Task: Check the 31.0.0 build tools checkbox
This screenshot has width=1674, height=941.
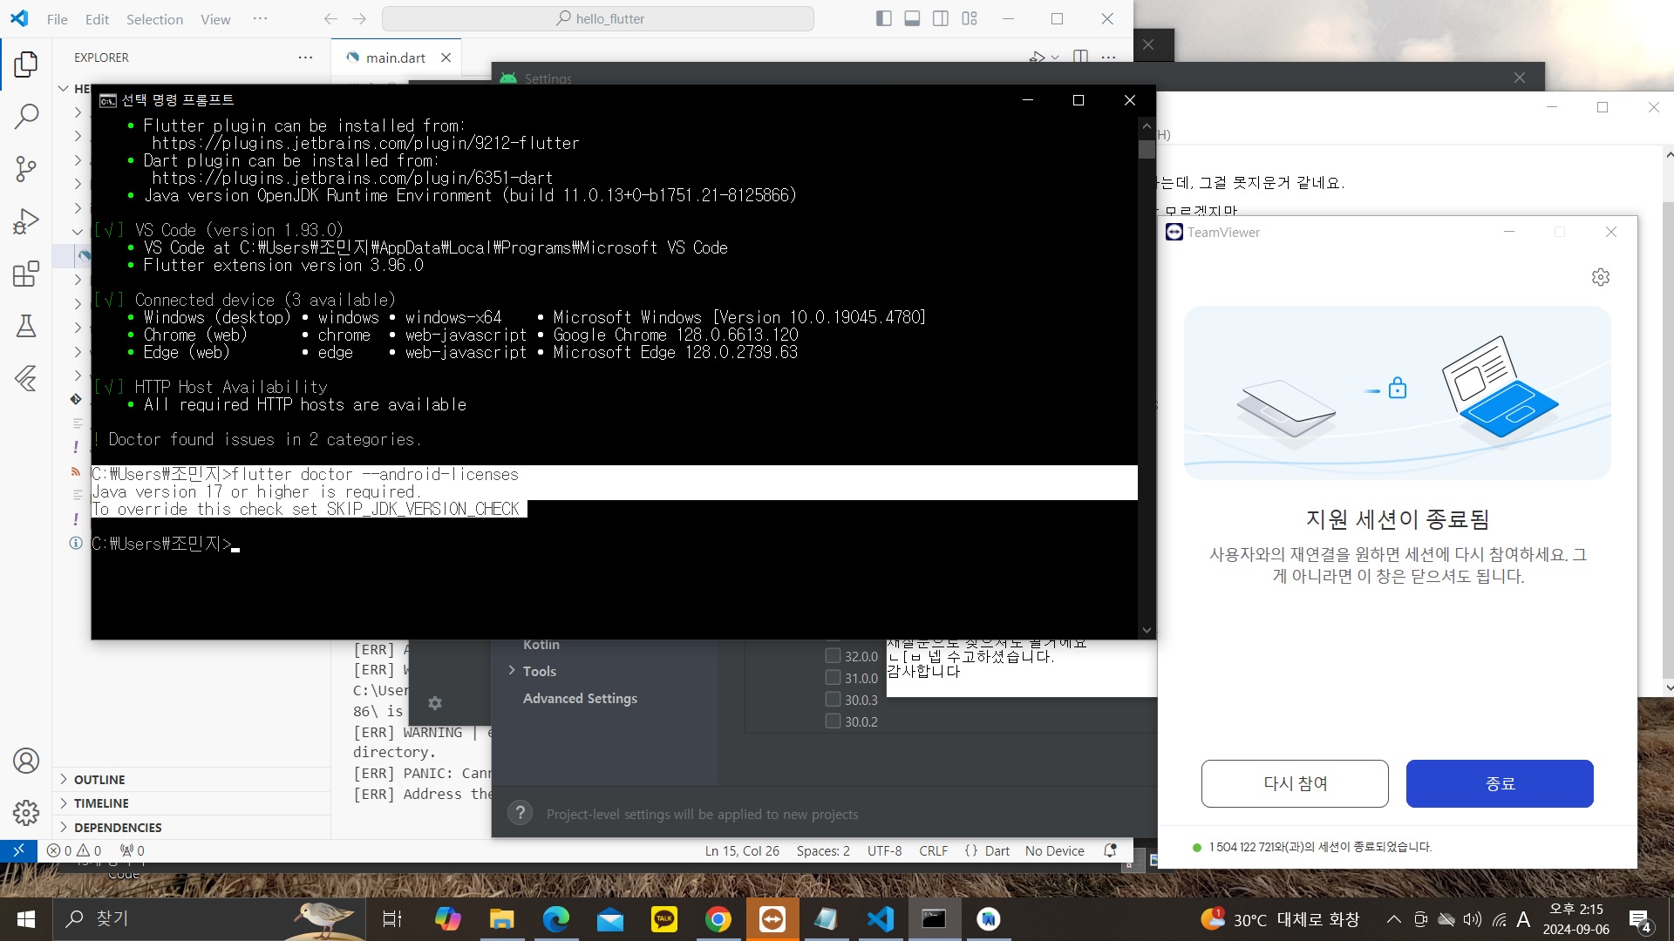Action: (x=833, y=678)
